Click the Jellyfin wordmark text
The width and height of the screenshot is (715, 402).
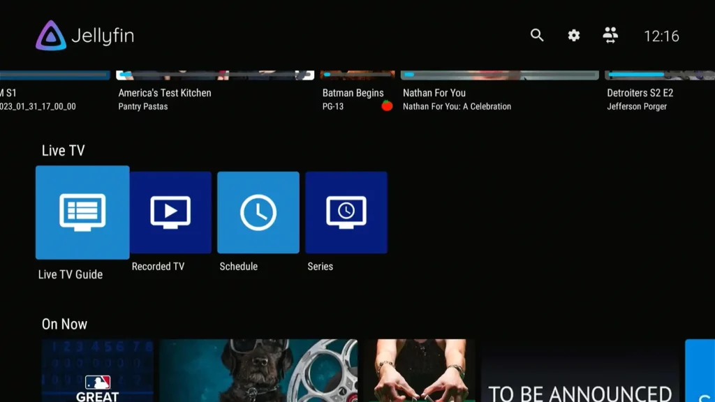103,36
